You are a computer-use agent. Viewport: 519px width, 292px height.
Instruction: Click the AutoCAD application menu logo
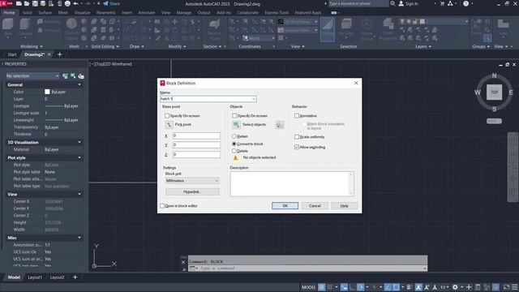(6, 3)
